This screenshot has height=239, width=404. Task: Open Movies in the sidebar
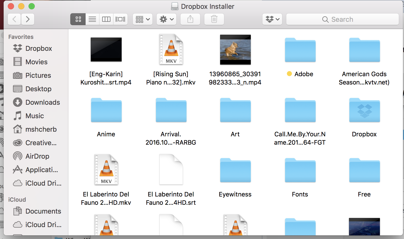(36, 62)
